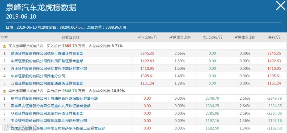Click buy ratio 2.66% in 财通证券 row
287x133 pixels.
(x=180, y=54)
